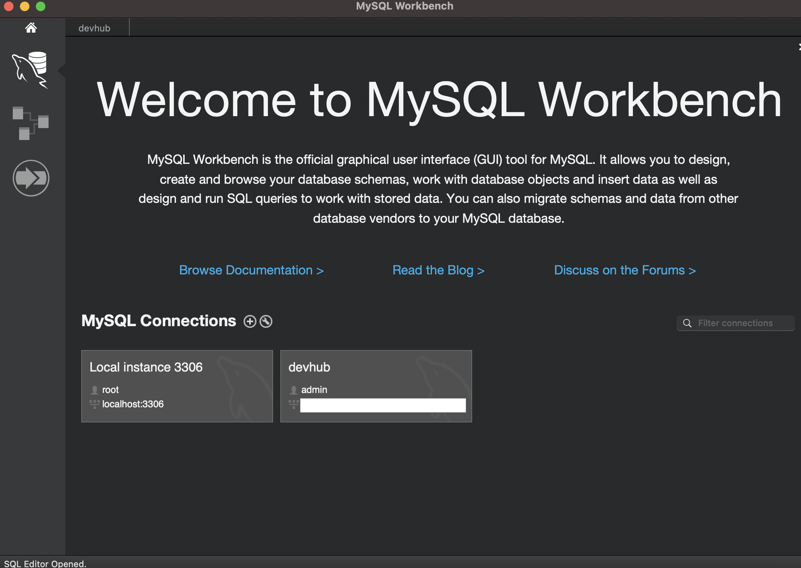Image resolution: width=801 pixels, height=568 pixels.
Task: Click the yellow macOS minimize button
Action: 25,6
